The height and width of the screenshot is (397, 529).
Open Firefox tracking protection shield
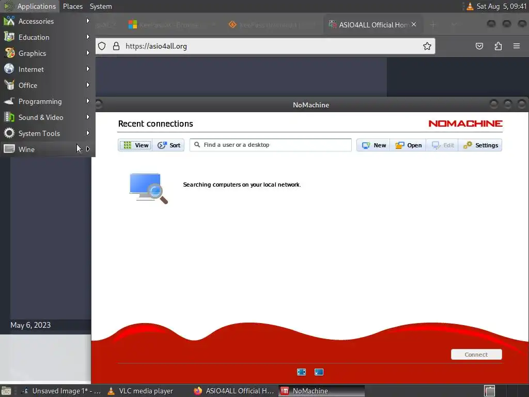click(102, 46)
